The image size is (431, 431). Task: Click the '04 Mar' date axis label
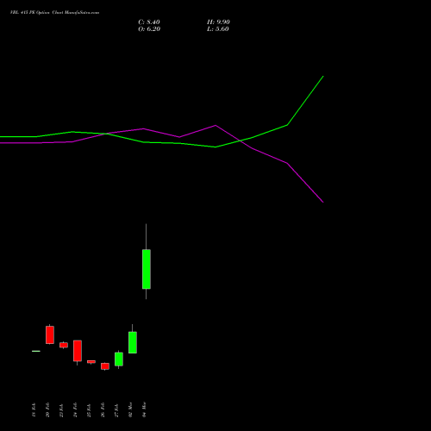coord(144,409)
